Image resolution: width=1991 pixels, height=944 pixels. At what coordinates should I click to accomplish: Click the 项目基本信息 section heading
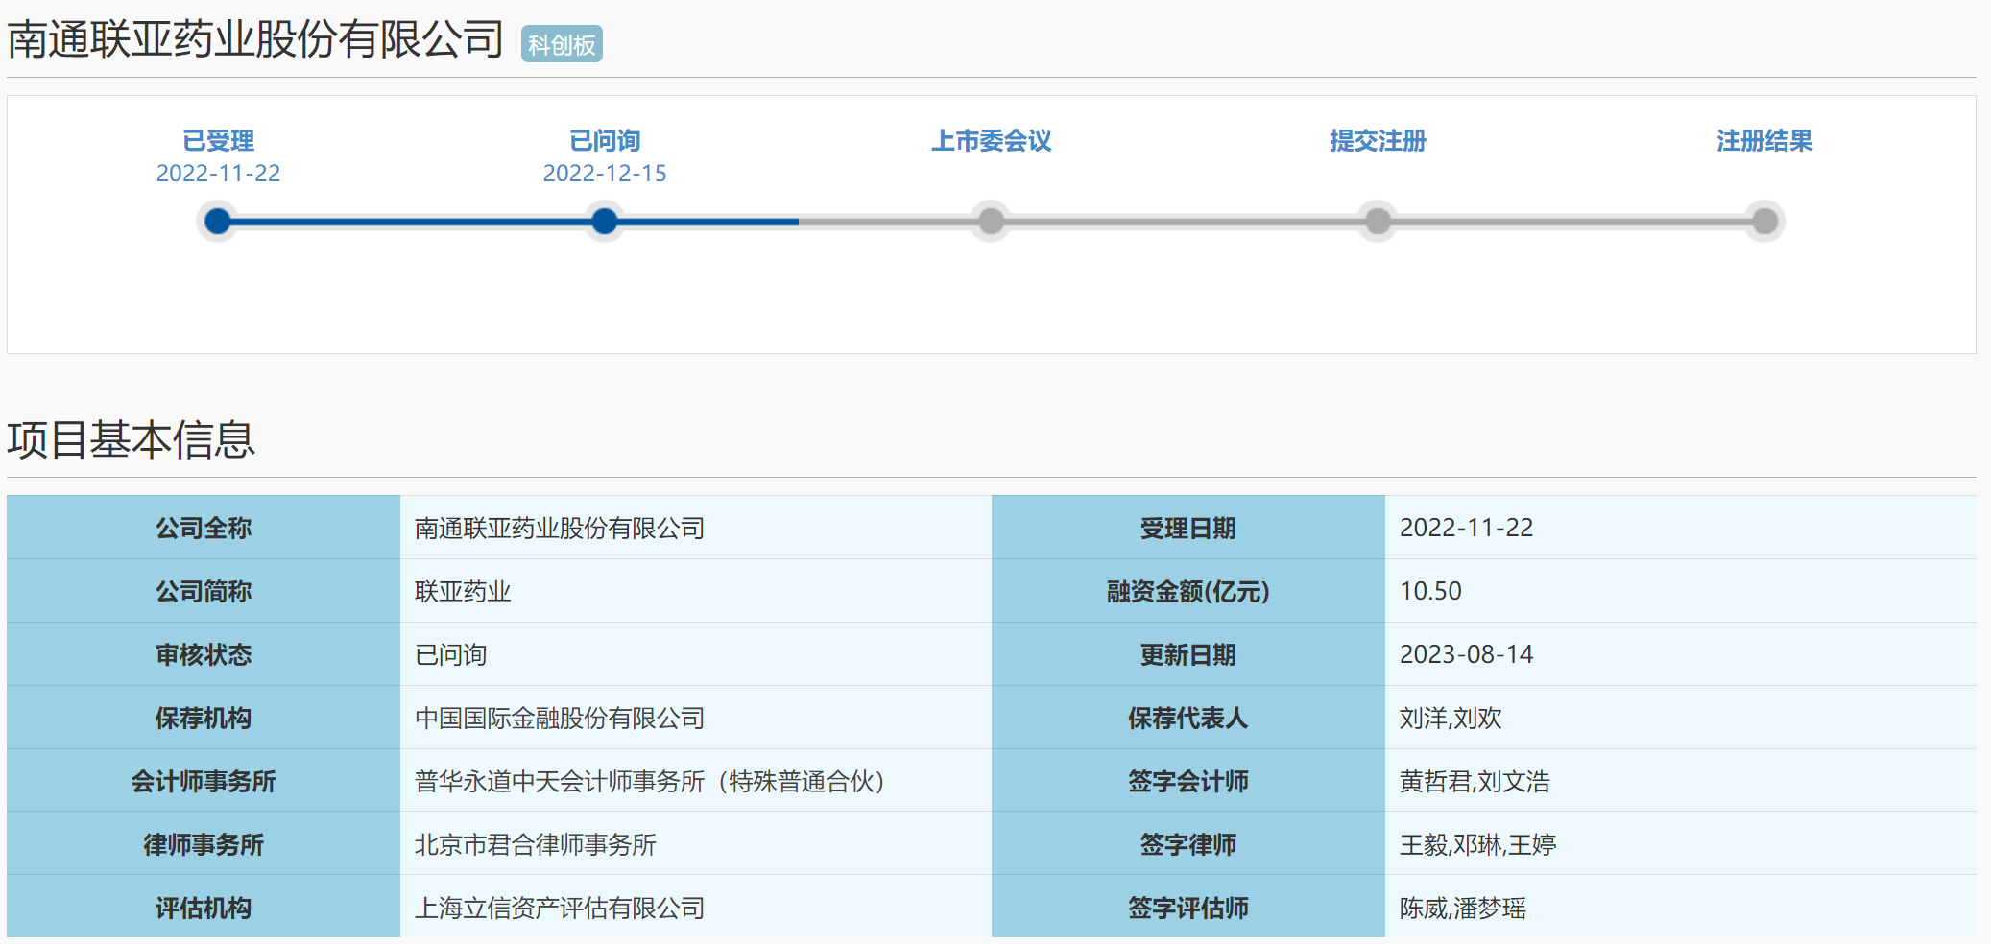coord(132,440)
